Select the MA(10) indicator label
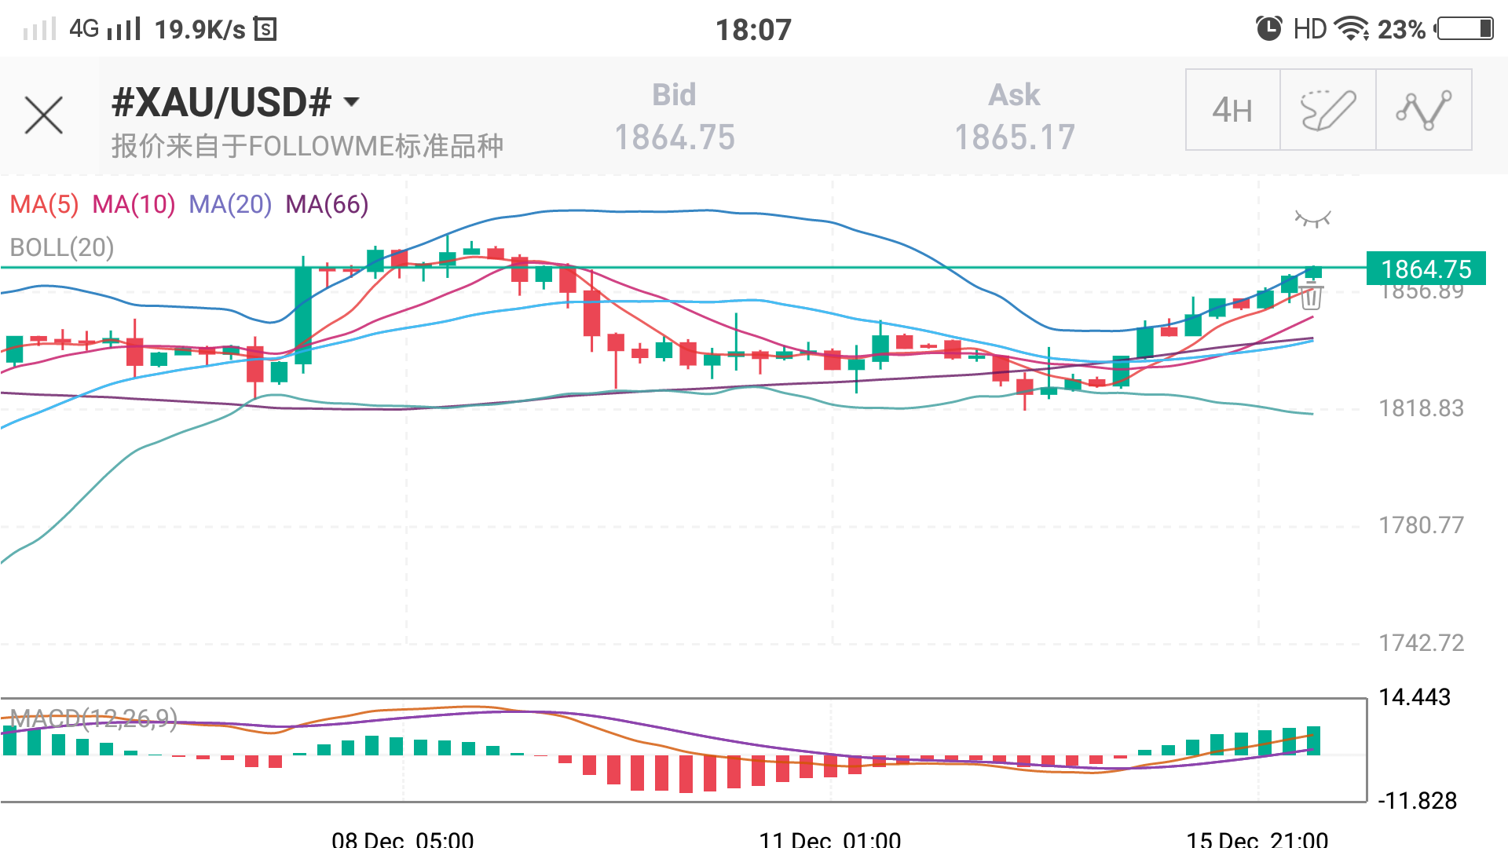The width and height of the screenshot is (1508, 848). 134,205
